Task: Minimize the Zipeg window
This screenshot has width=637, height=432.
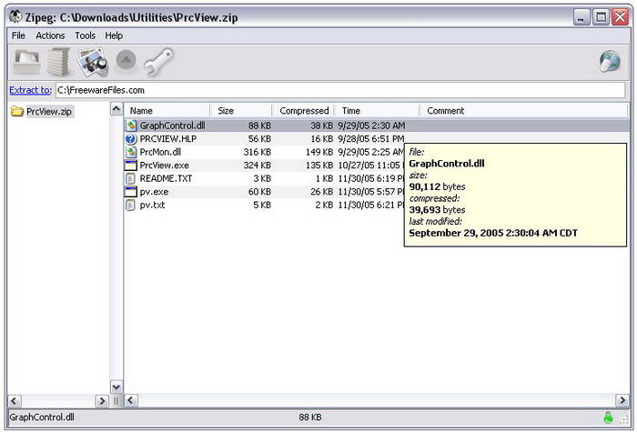Action: [x=581, y=17]
